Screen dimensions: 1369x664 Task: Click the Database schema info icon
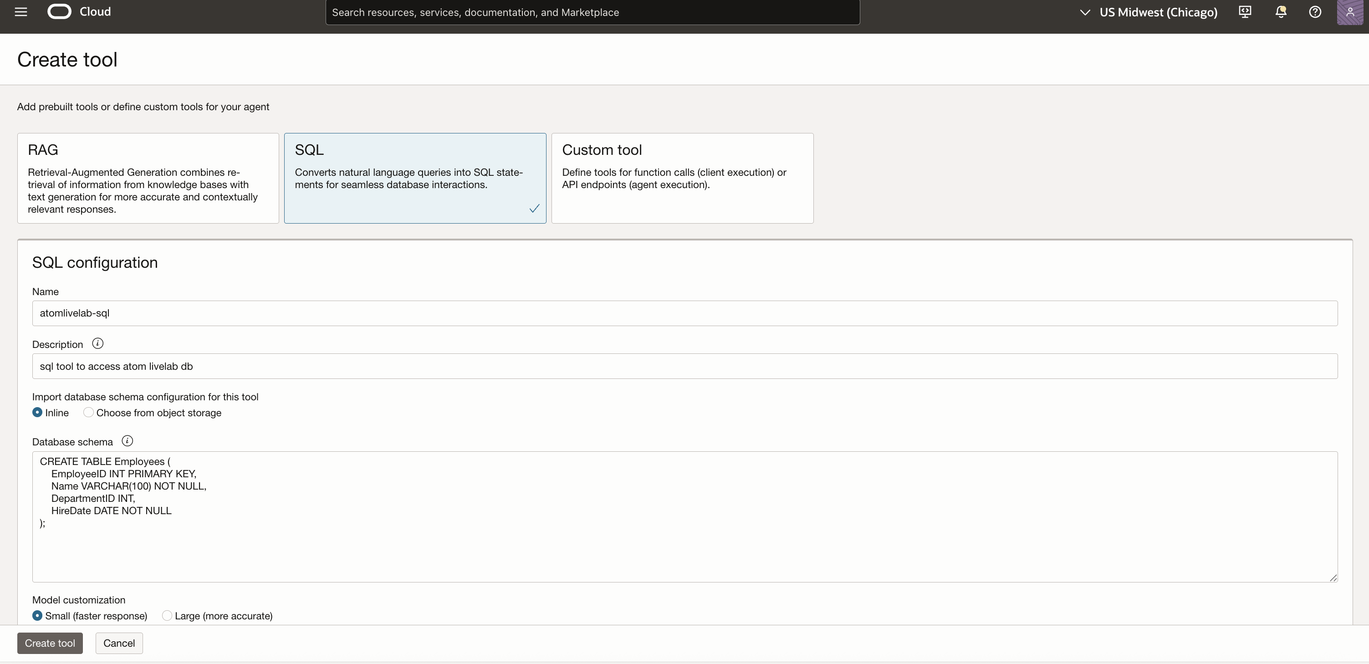click(x=127, y=441)
